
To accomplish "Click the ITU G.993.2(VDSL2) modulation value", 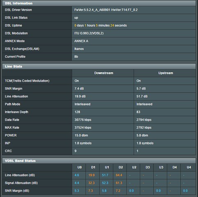I will (x=89, y=33).
